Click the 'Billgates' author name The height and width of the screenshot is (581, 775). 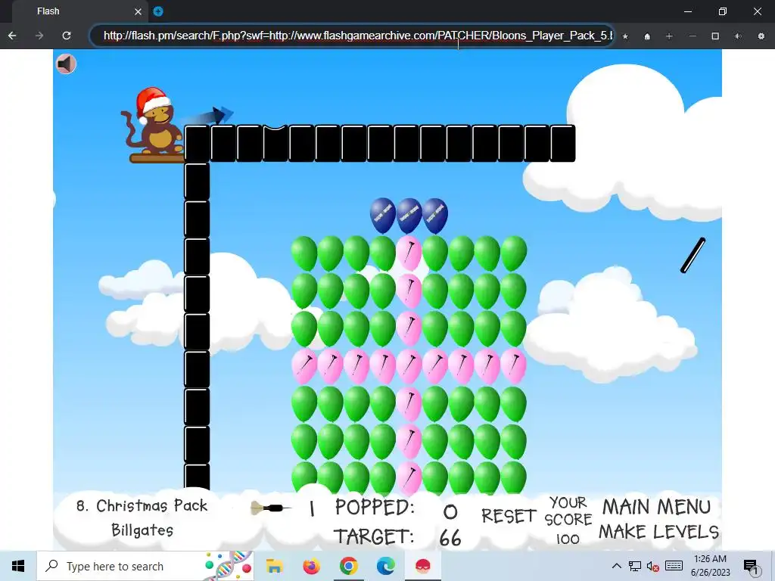(142, 530)
